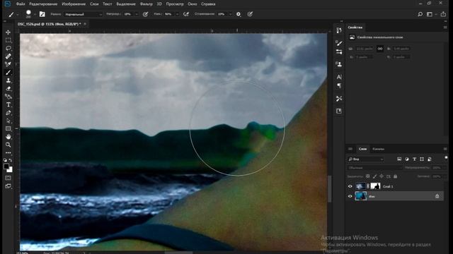This screenshot has height=254, width=453.
Task: Switch to the Каналы tab
Action: point(378,149)
